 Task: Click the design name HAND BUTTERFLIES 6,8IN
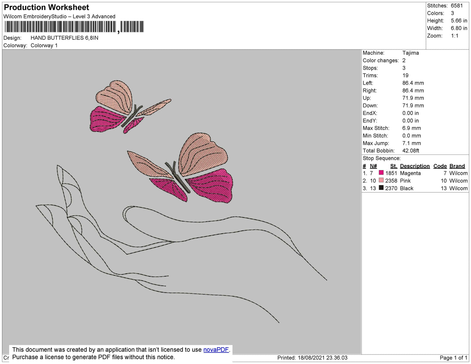[x=65, y=38]
